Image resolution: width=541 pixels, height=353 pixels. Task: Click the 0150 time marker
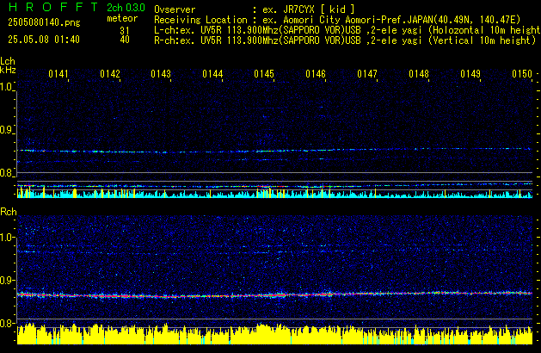[x=522, y=74]
